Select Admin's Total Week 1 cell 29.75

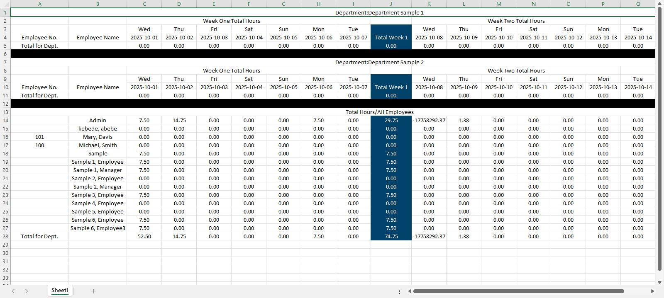(391, 120)
